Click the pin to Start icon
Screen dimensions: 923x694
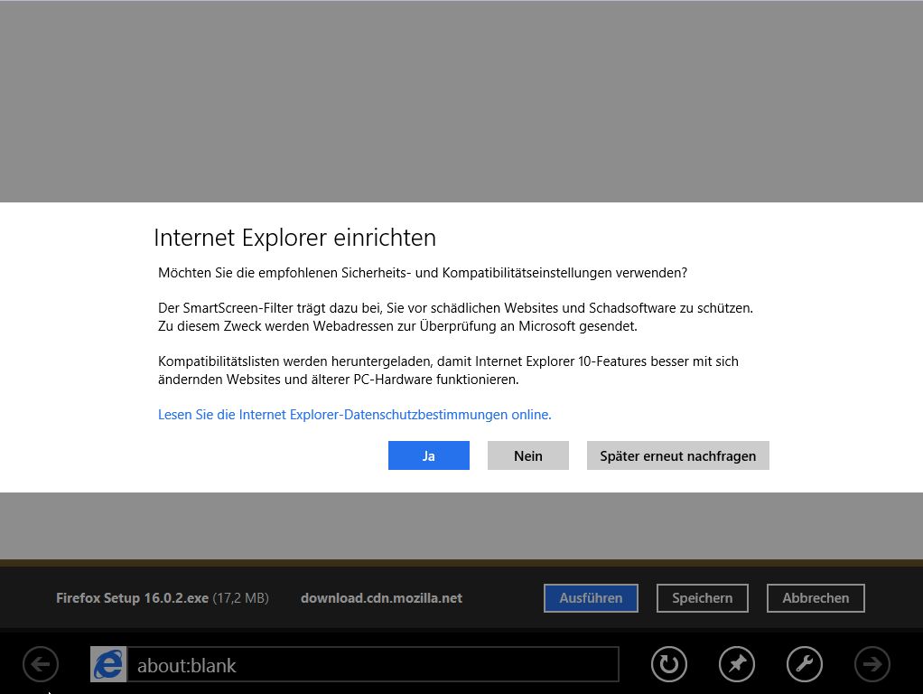(736, 665)
